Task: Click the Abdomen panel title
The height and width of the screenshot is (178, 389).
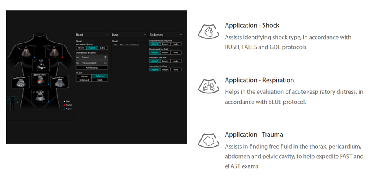Action: point(156,35)
